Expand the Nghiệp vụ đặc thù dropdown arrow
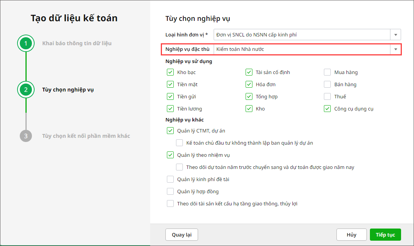This screenshot has height=246, width=414. [x=395, y=49]
